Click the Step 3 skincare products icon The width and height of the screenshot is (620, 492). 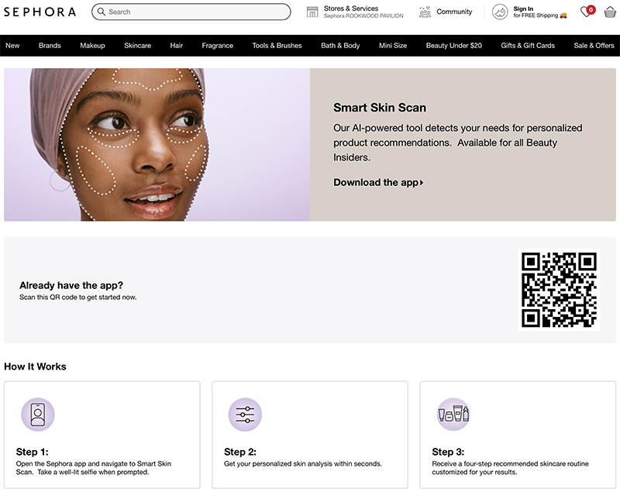[453, 415]
